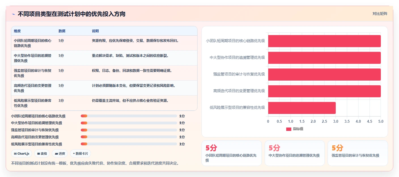Select table row 高频迭代项目的变更管理优先级
The height and width of the screenshot is (177, 399).
pos(104,88)
